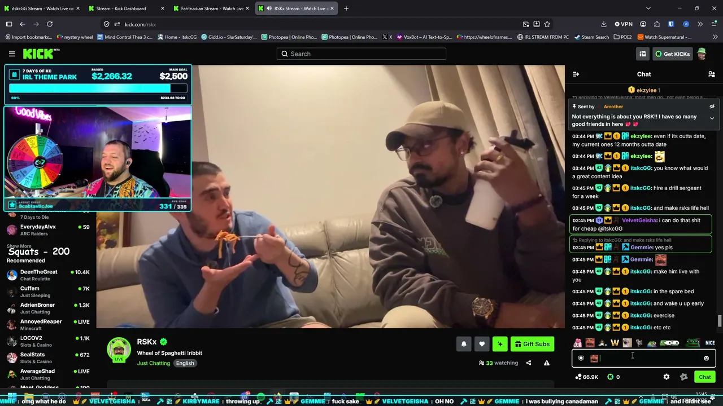Open the user profile avatar menu
The height and width of the screenshot is (406, 723).
(x=702, y=54)
